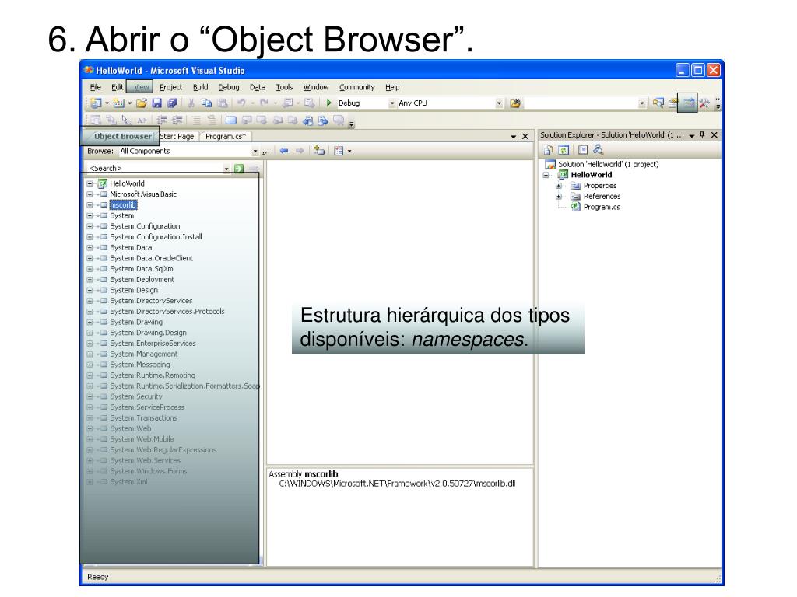Expand the System.Data node
Screen dimensions: 797x597
90,248
